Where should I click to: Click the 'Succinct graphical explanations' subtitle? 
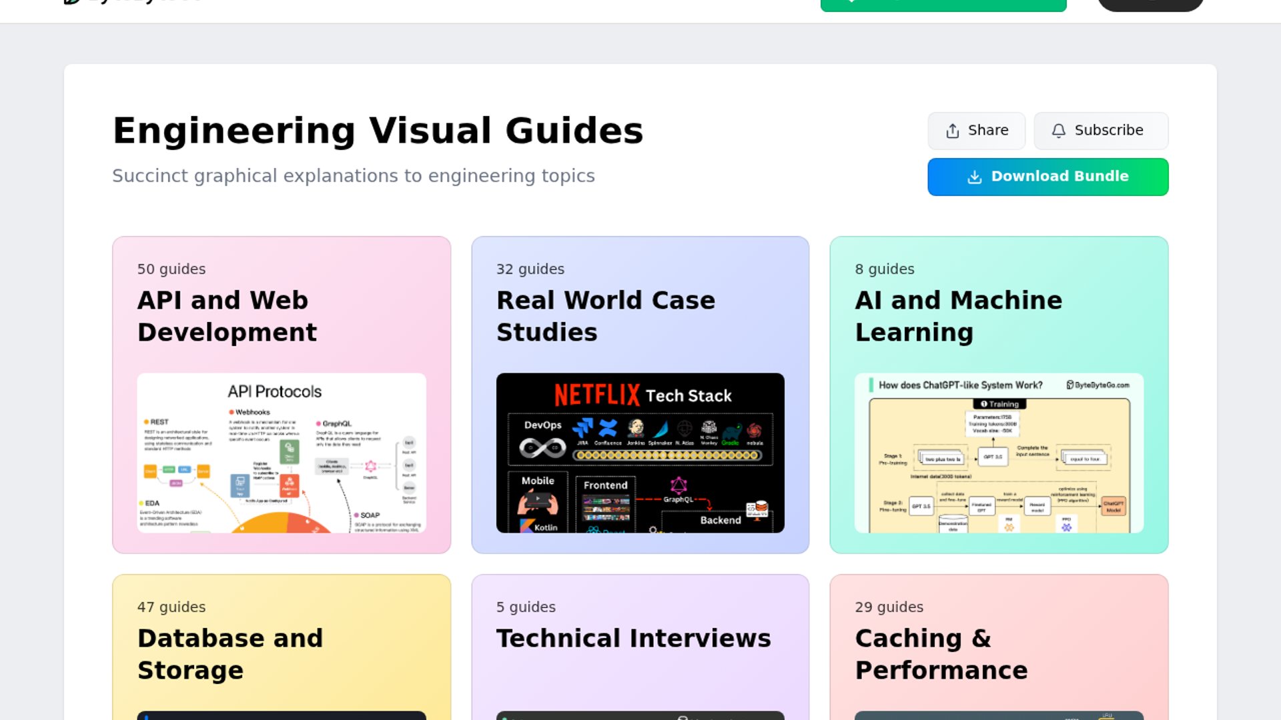click(x=354, y=175)
